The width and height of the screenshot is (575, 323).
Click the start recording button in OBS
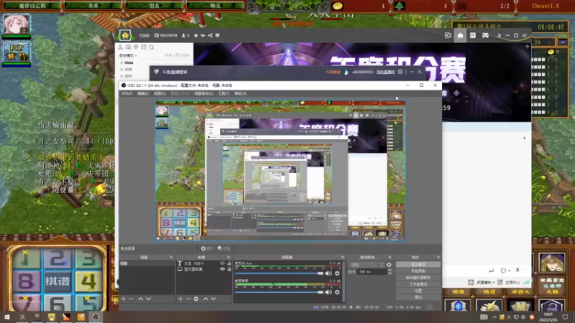[418, 271]
